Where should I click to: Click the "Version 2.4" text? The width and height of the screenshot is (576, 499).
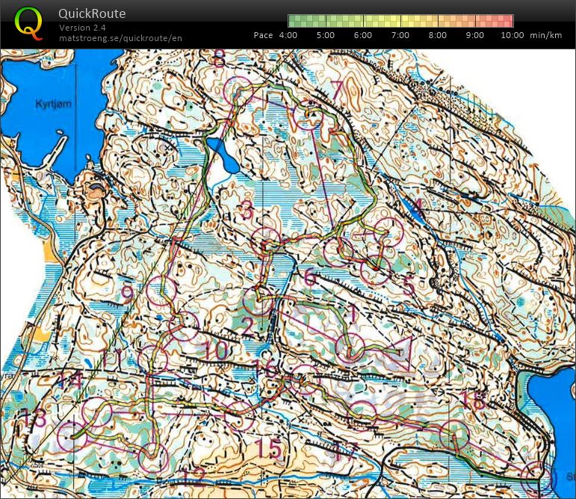pos(82,28)
